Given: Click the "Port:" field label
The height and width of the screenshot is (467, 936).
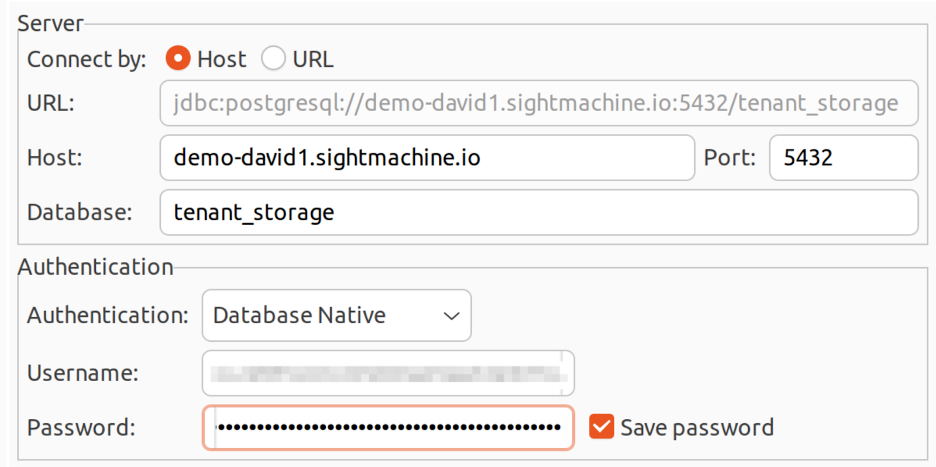Looking at the screenshot, I should click(x=729, y=158).
